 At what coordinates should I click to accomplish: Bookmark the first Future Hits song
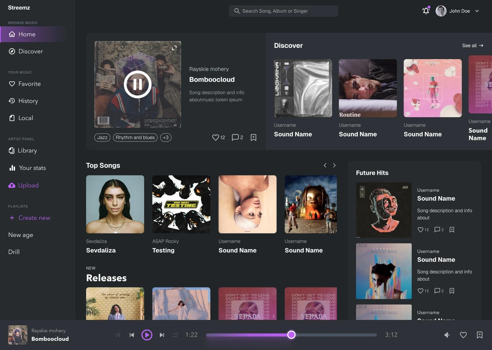pyautogui.click(x=452, y=230)
